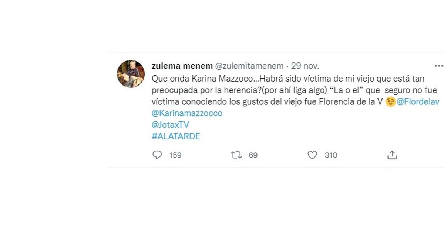Viewport: 444px width, 249px height.
Task: Click the 69 retweets count
Action: point(253,155)
